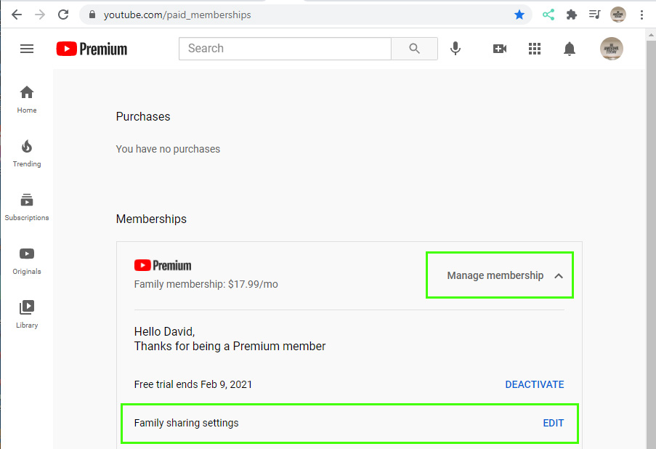Open the notifications bell
The image size is (656, 449).
point(569,49)
